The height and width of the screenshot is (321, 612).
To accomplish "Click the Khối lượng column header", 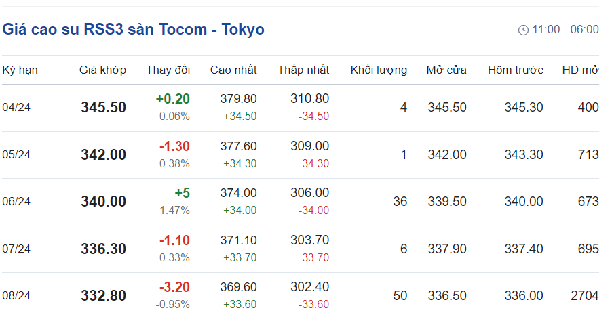I will click(379, 70).
